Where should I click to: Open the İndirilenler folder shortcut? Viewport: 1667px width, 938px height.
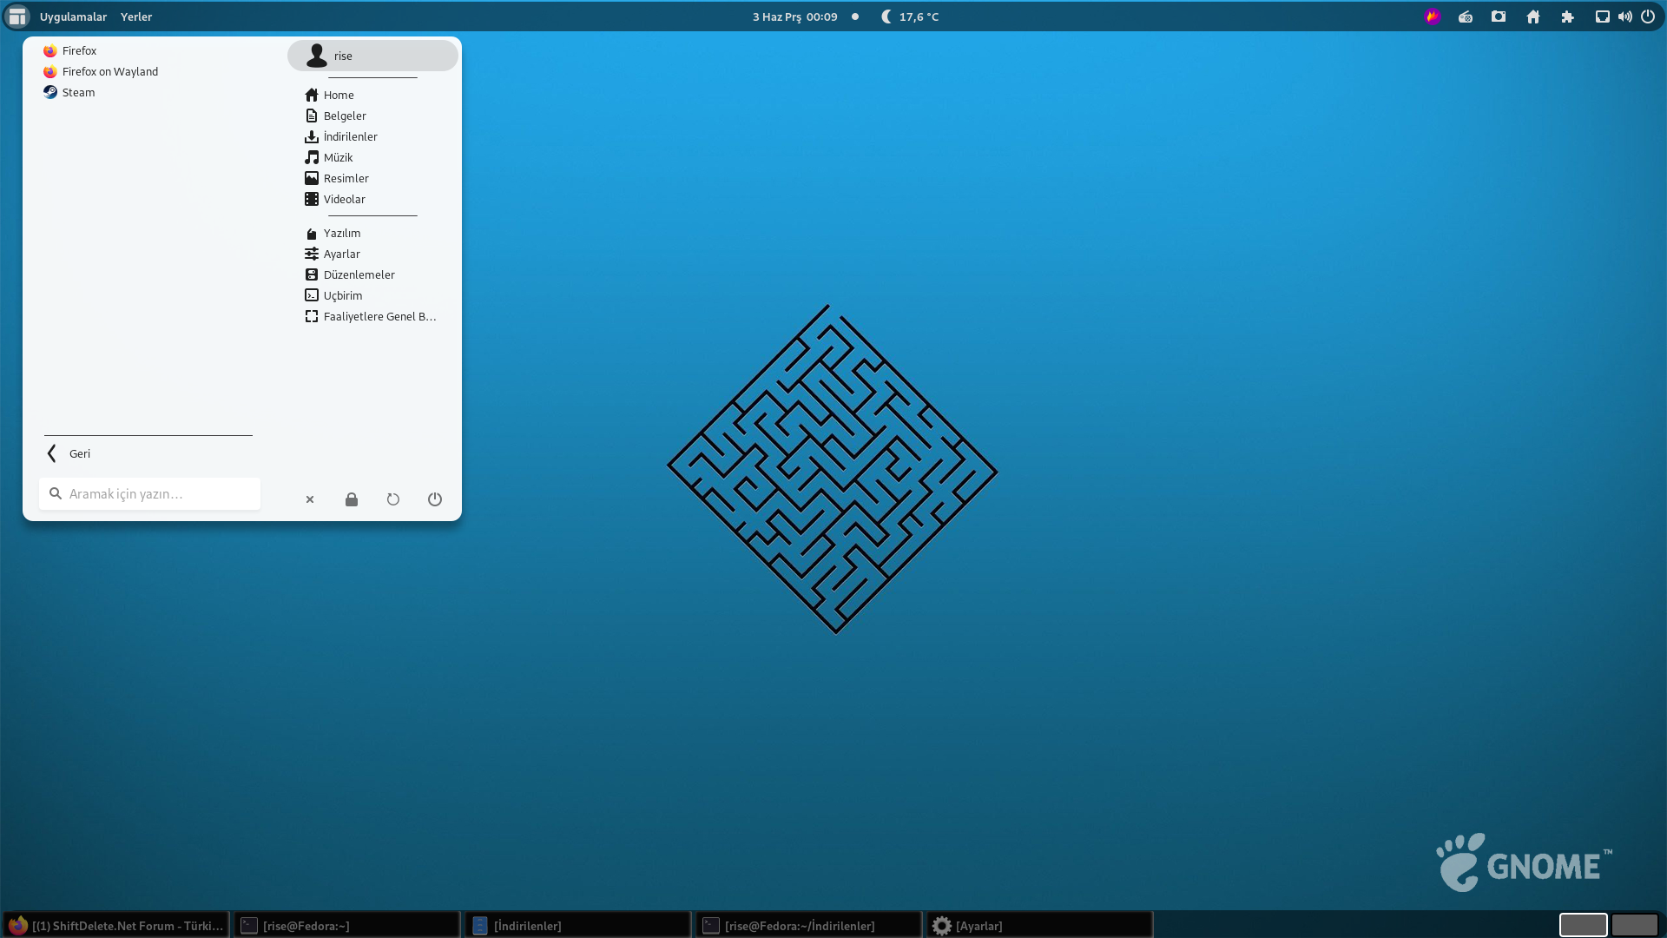coord(372,136)
